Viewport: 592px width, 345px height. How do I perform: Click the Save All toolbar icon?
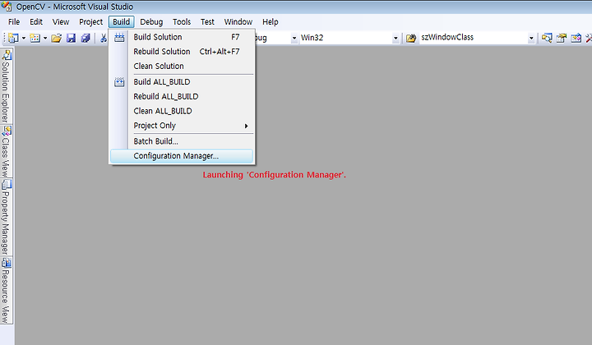[x=86, y=38]
